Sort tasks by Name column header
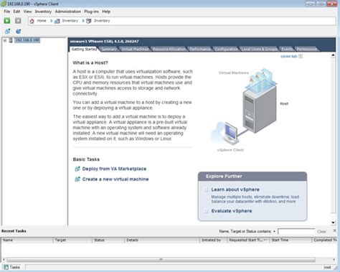 [27, 240]
